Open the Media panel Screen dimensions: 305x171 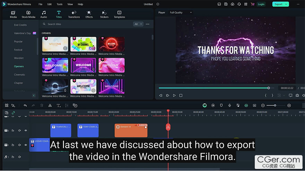point(13,15)
